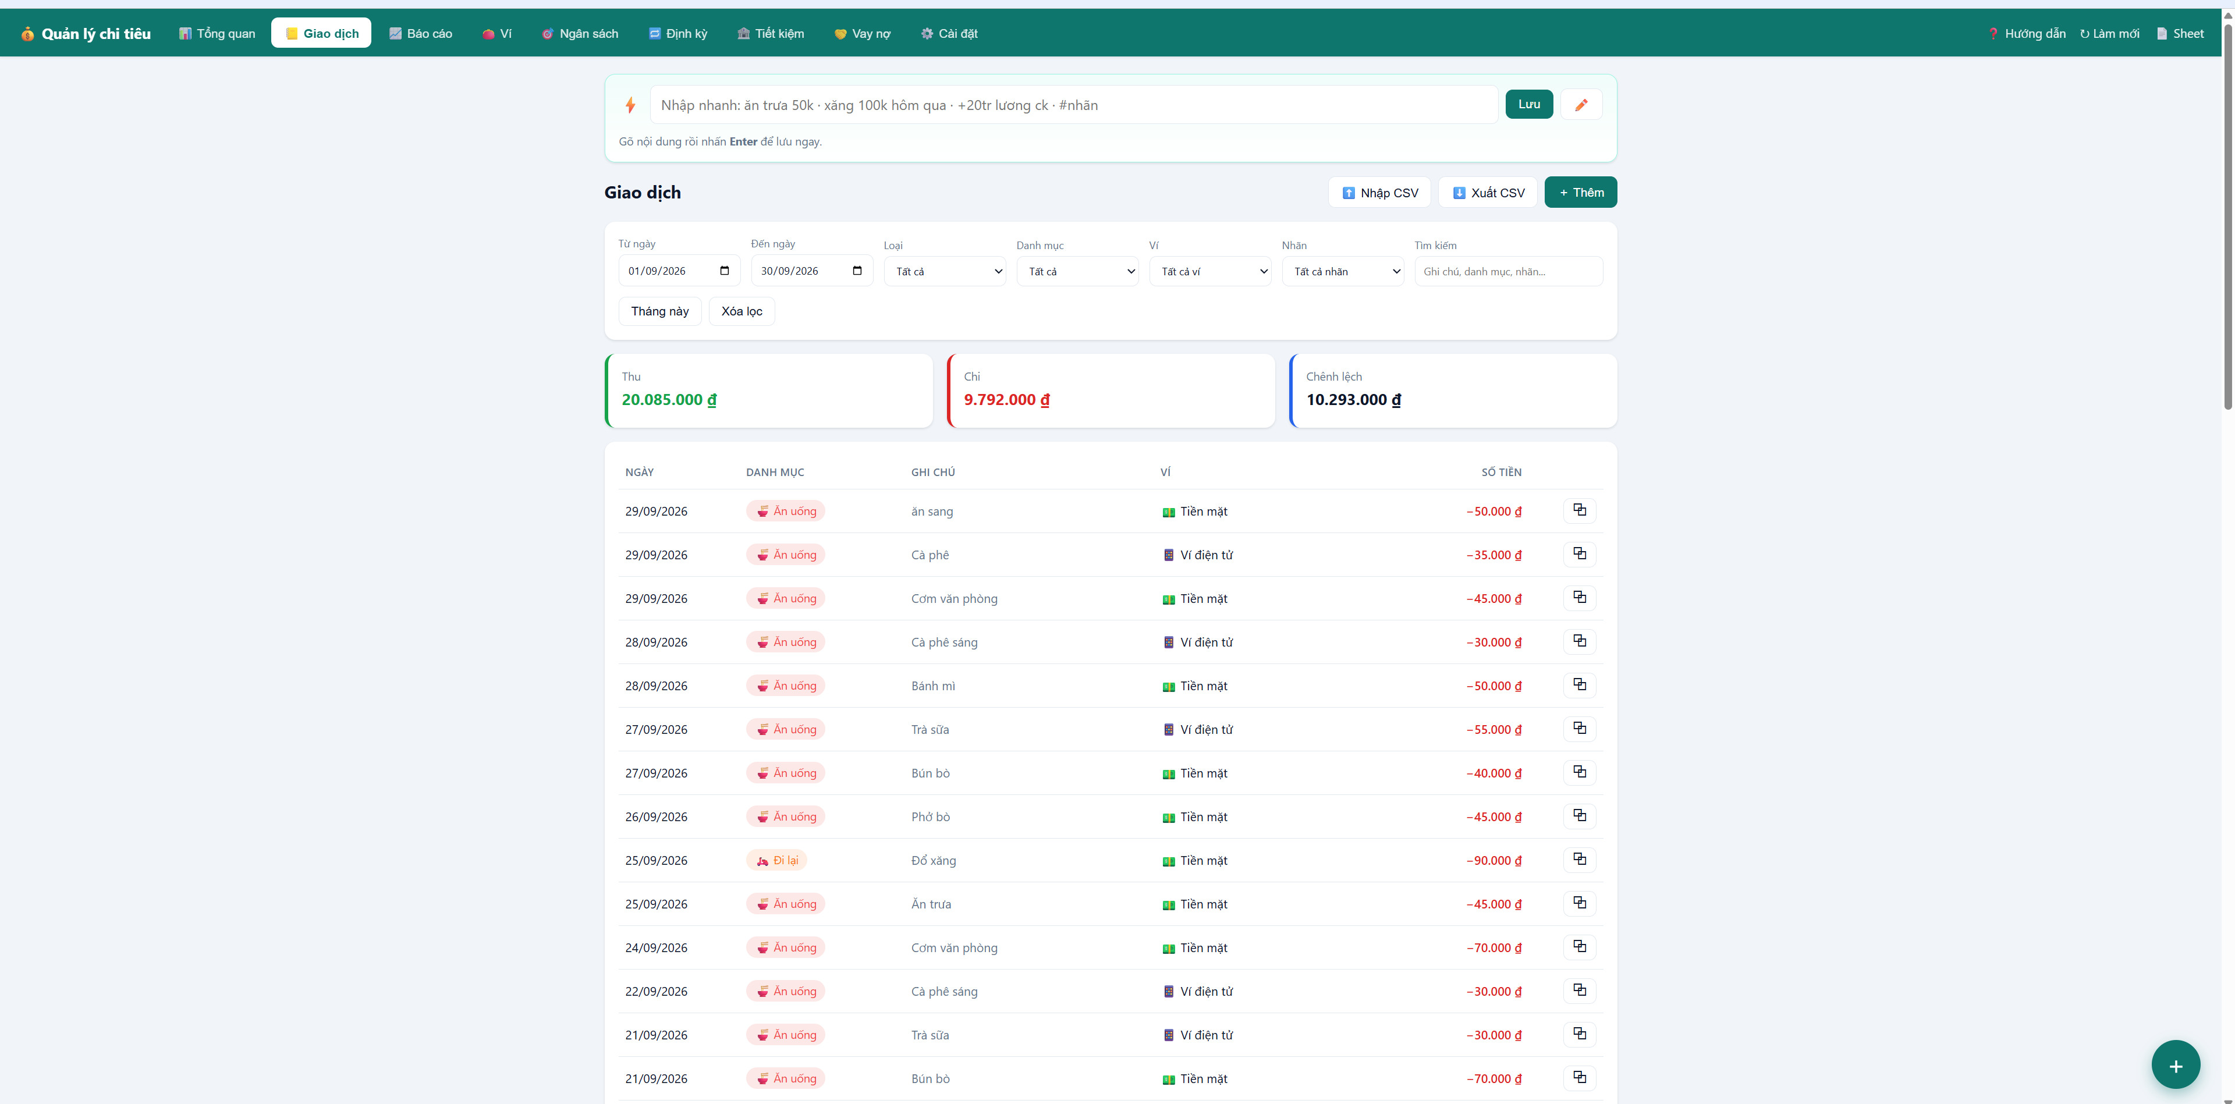Click the Nhập CSV button
This screenshot has width=2235, height=1104.
coord(1379,193)
